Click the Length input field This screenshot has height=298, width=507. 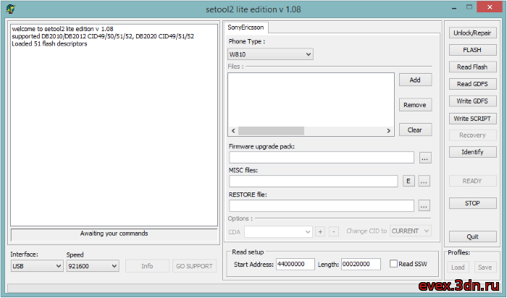[361, 264]
